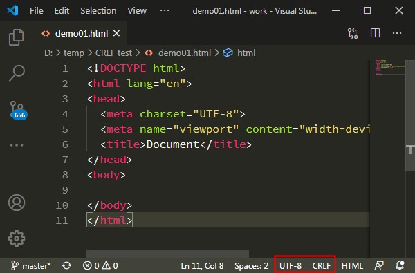Open the Manage gear icon
The height and width of the screenshot is (273, 415).
[17, 238]
